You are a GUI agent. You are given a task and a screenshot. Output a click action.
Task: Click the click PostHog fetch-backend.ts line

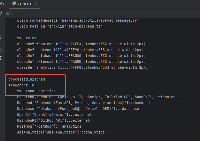pos(60,26)
